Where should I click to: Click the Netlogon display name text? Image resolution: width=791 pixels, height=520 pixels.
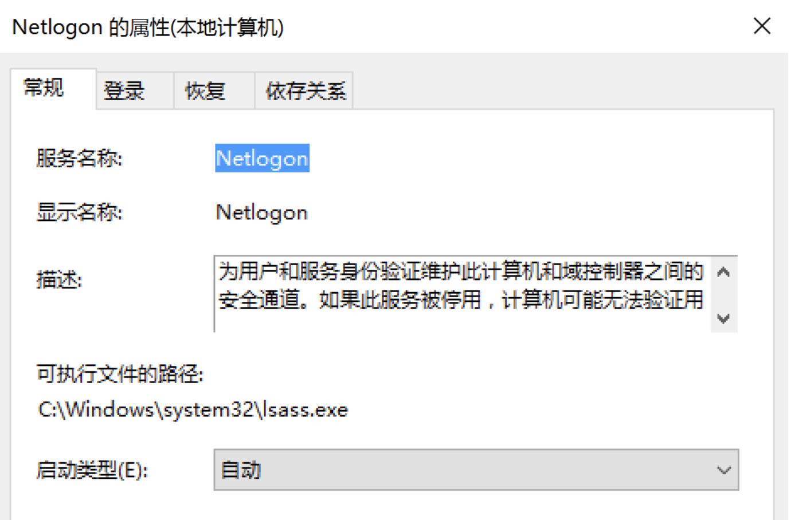point(261,213)
